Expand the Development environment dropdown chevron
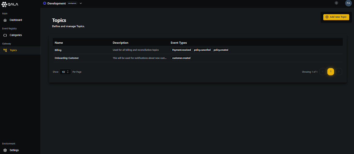This screenshot has width=354, height=154. coord(81,3)
